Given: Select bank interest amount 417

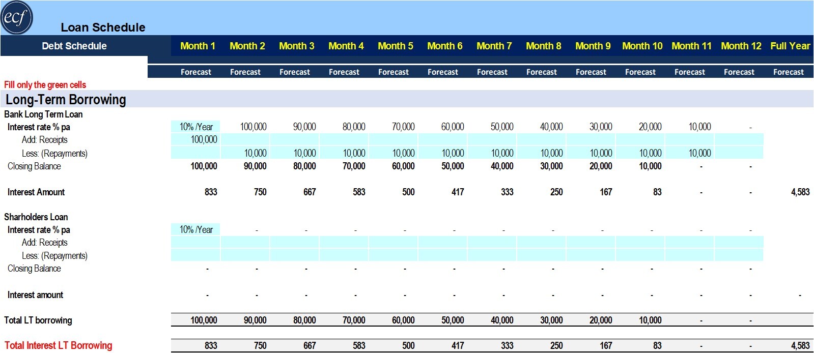Looking at the screenshot, I should click(458, 192).
